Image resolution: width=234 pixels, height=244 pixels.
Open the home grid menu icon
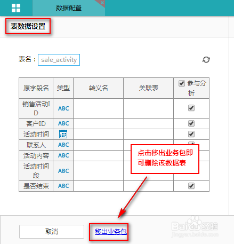click(x=16, y=8)
